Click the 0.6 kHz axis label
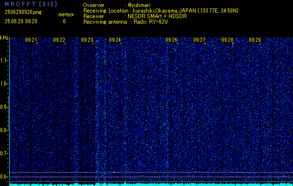The image size is (293, 186). [x=4, y=177]
